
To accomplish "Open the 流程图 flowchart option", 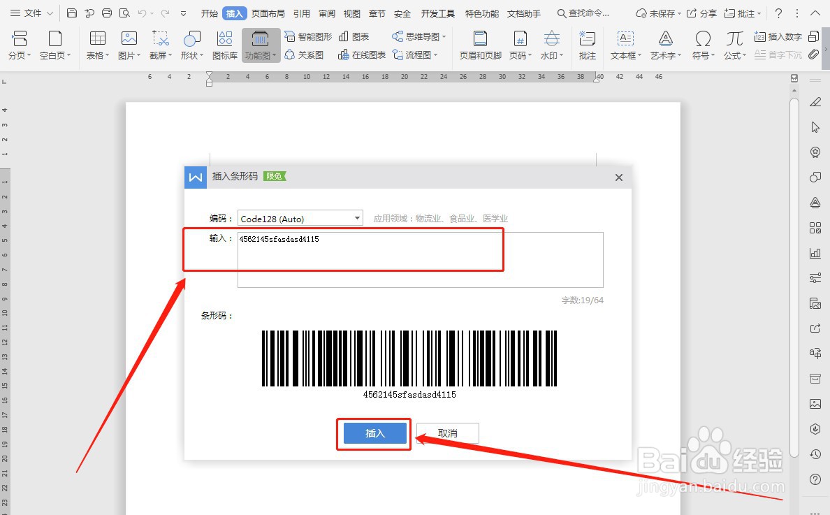I will pos(414,55).
